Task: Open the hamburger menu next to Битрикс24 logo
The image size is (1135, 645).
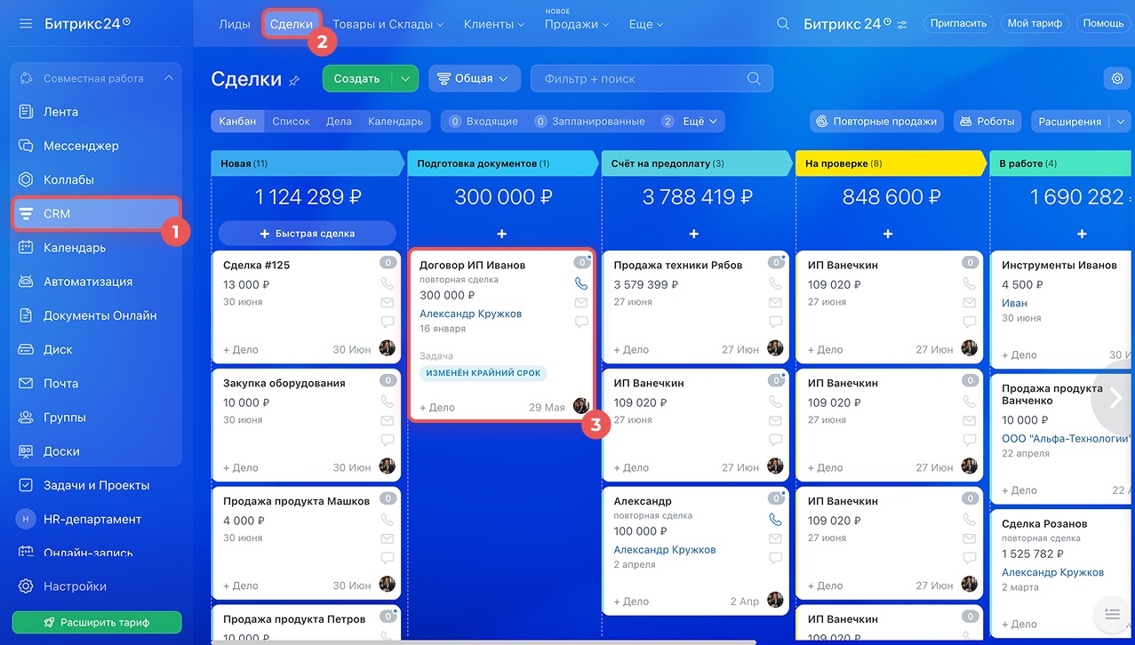Action: click(26, 23)
